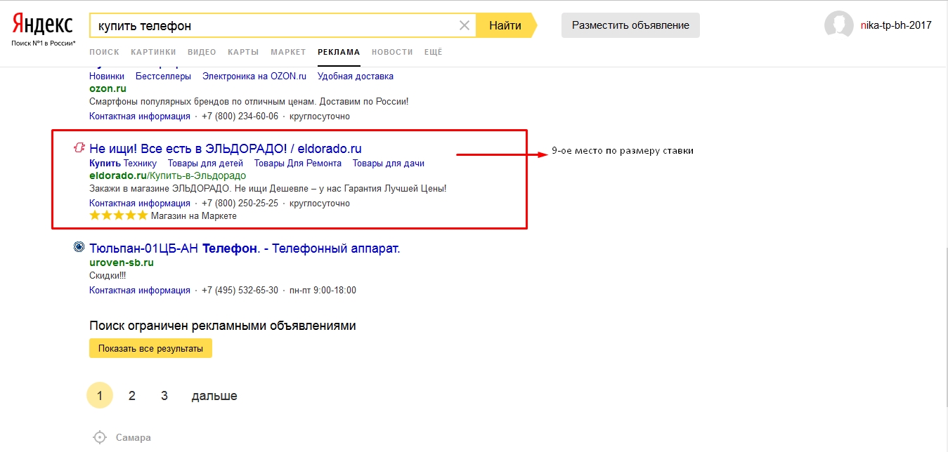This screenshot has height=452, width=948.
Task: Click Показать все результаты button
Action: click(x=150, y=348)
